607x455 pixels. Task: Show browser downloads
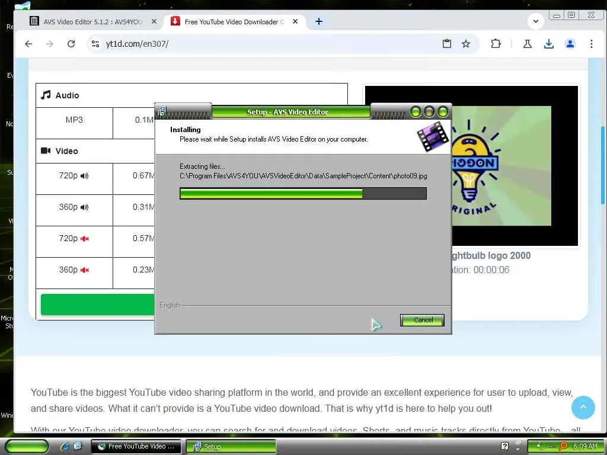548,44
